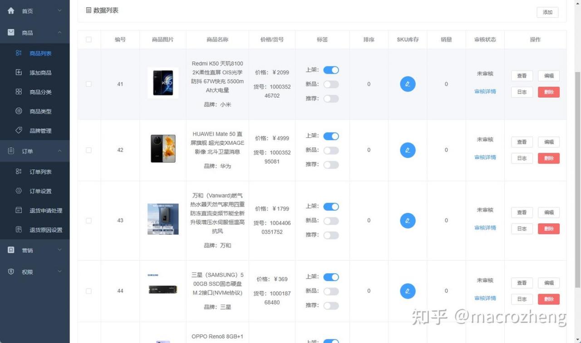Click the 添加 button at top right
The image size is (581, 343).
coord(547,12)
